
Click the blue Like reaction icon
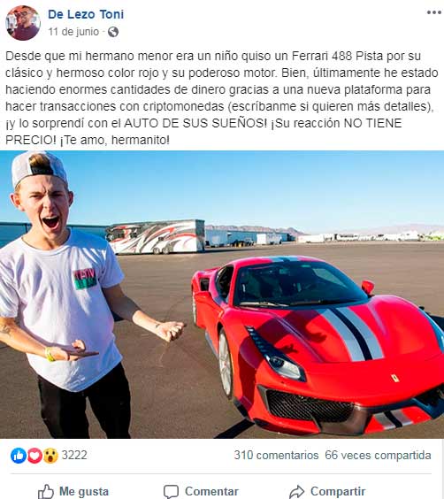tap(19, 456)
